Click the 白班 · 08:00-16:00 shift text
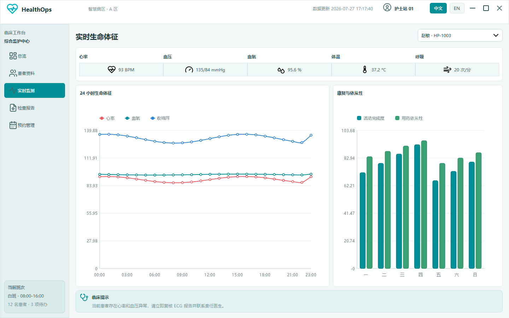Viewport: 509px width, 318px height. click(x=26, y=296)
